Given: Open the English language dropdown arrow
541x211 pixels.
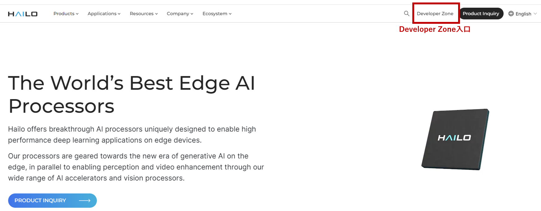Looking at the screenshot, I should (x=535, y=14).
